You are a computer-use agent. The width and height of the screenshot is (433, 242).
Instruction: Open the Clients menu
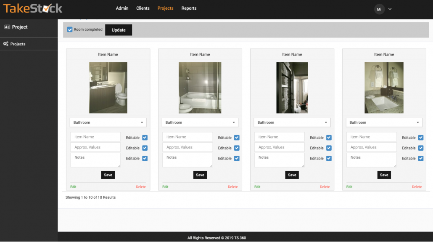tap(143, 8)
